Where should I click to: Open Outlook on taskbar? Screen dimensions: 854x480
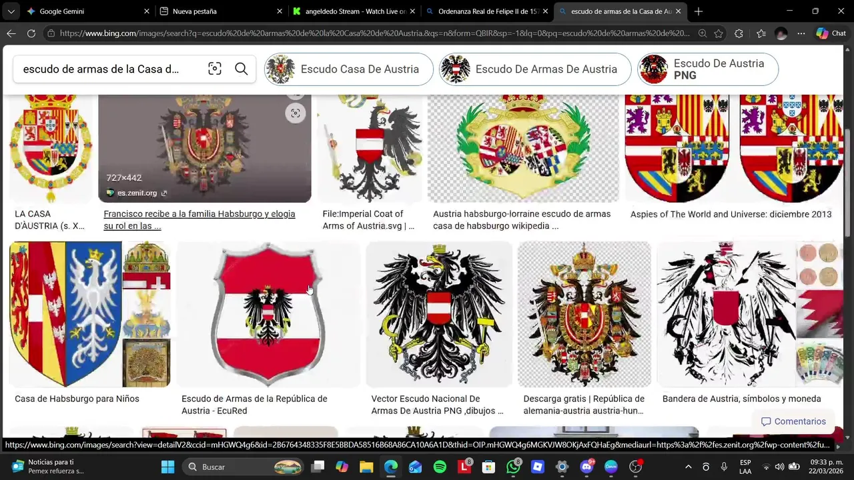pos(415,467)
